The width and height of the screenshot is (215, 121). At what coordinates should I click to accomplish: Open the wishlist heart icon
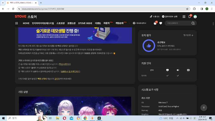(161, 23)
